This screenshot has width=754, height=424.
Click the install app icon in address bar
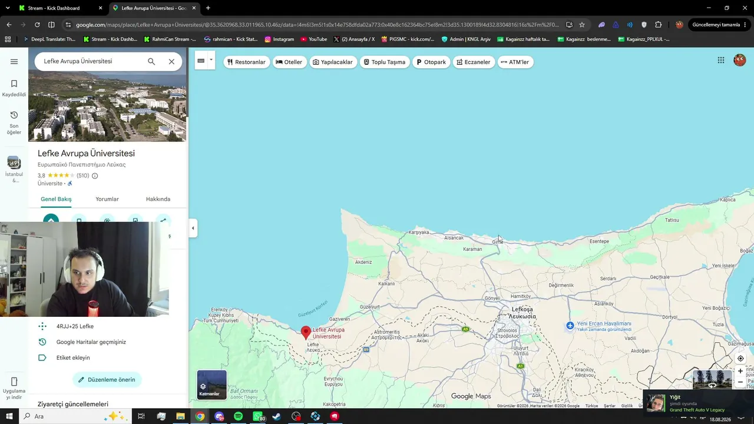click(x=569, y=25)
